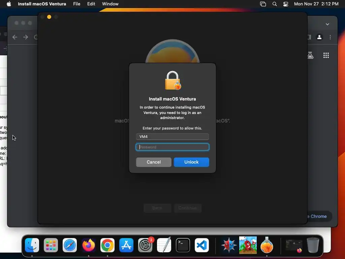Image resolution: width=345 pixels, height=259 pixels.
Task: Select the VM4 username field
Action: (x=172, y=137)
